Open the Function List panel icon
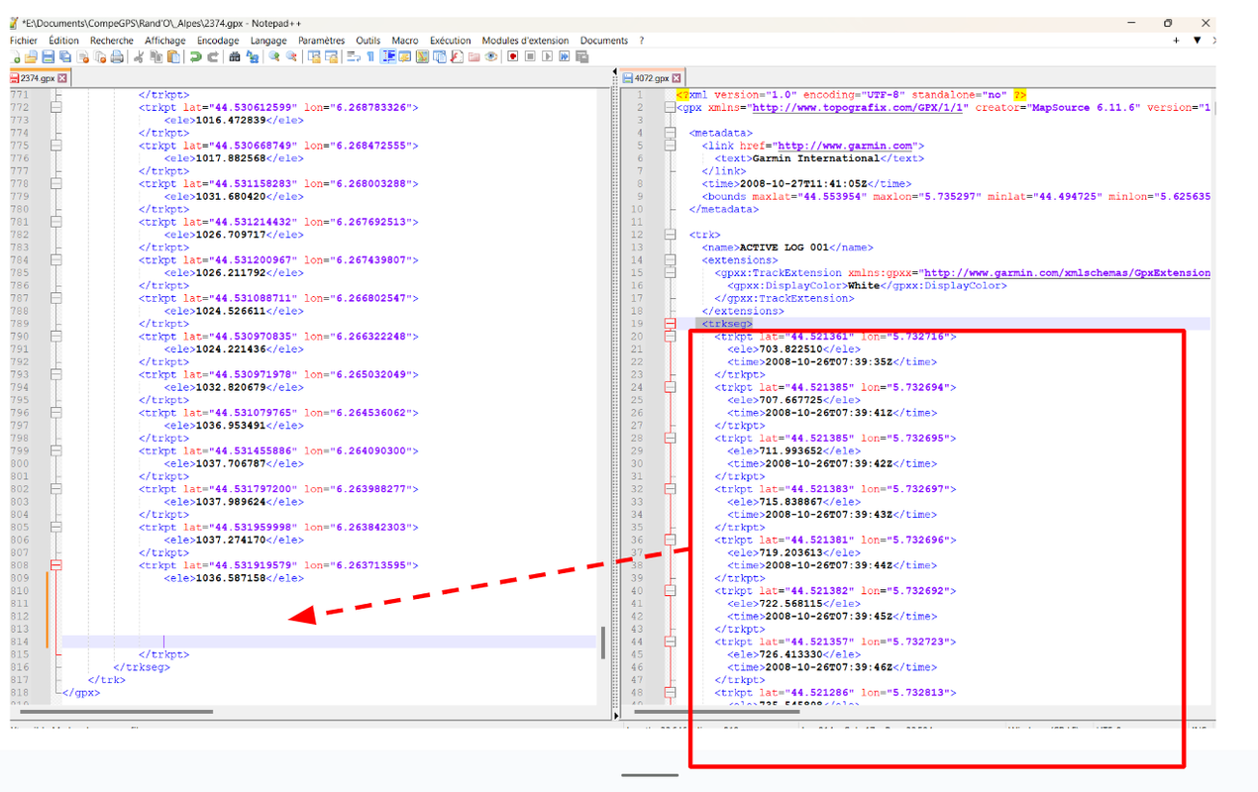 (x=456, y=57)
